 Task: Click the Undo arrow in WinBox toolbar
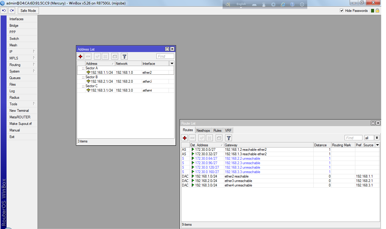click(4, 11)
